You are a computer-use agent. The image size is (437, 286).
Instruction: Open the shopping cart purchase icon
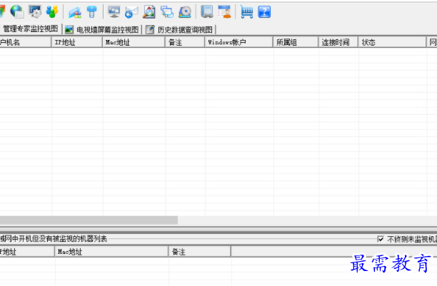click(x=246, y=12)
